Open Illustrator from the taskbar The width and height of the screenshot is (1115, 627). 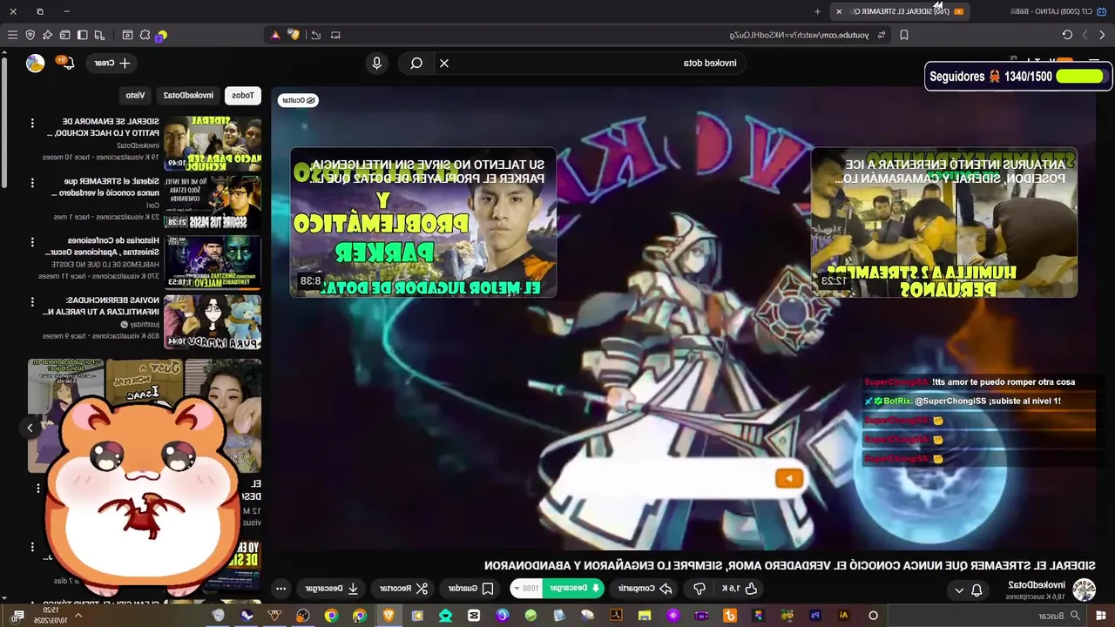(843, 616)
